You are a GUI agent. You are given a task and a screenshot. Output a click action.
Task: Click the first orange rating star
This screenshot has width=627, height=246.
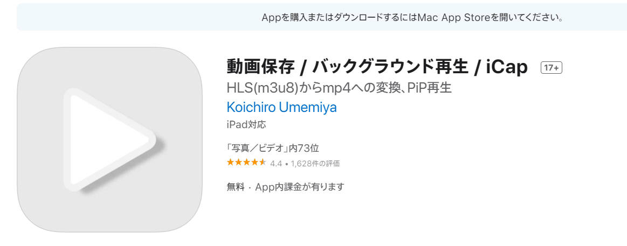[231, 163]
